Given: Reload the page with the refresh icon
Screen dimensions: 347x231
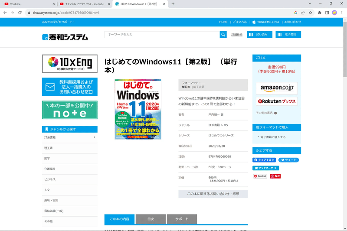Looking at the screenshot, I should click(x=20, y=13).
